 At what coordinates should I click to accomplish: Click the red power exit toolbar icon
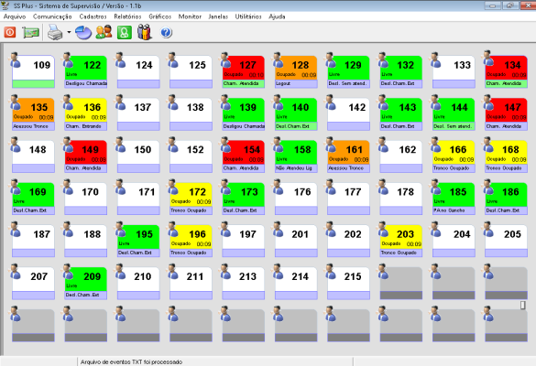coord(10,32)
